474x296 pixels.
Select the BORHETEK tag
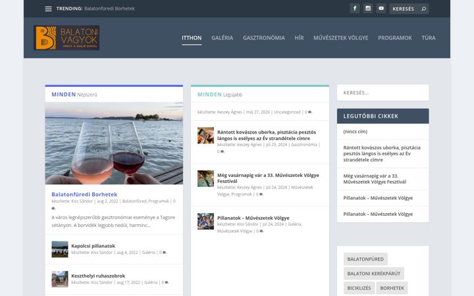pos(392,288)
